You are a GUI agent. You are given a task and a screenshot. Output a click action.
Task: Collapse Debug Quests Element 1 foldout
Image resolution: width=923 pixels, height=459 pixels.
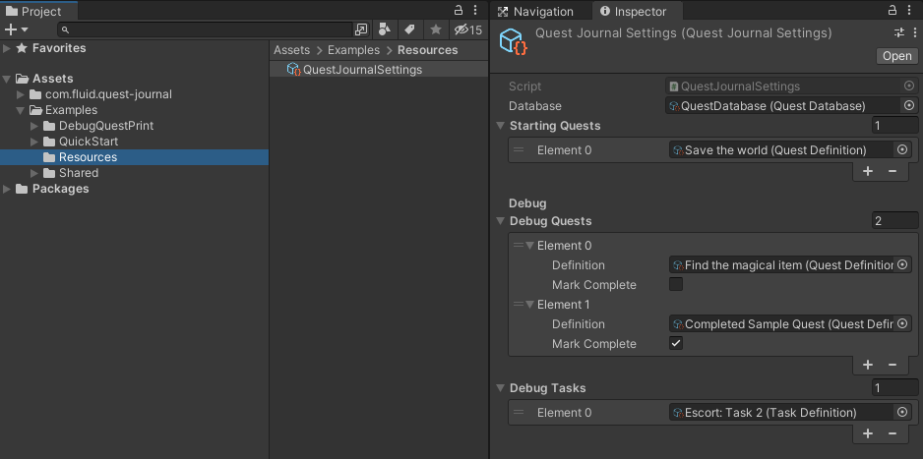[529, 305]
